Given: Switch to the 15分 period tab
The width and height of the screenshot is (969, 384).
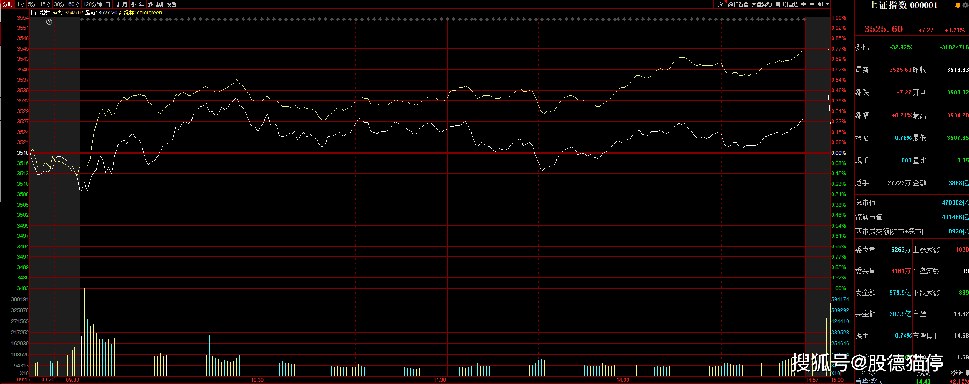Looking at the screenshot, I should [45, 4].
